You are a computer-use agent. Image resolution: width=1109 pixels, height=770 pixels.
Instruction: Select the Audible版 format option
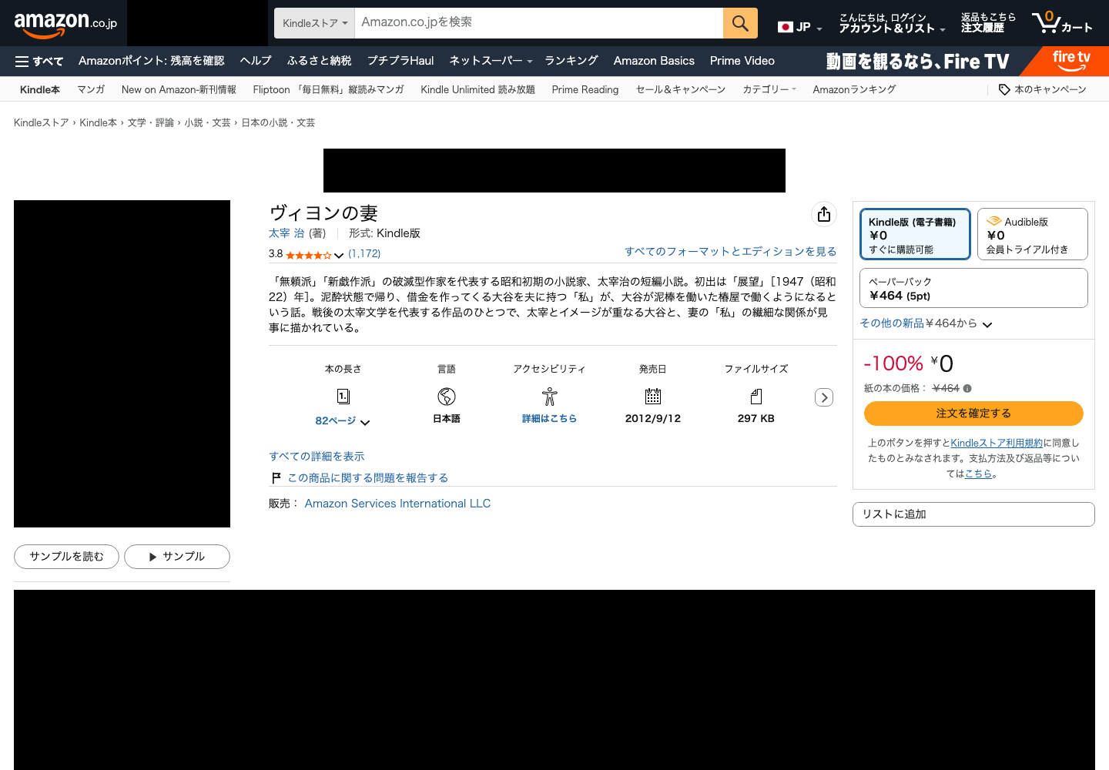click(x=1032, y=234)
